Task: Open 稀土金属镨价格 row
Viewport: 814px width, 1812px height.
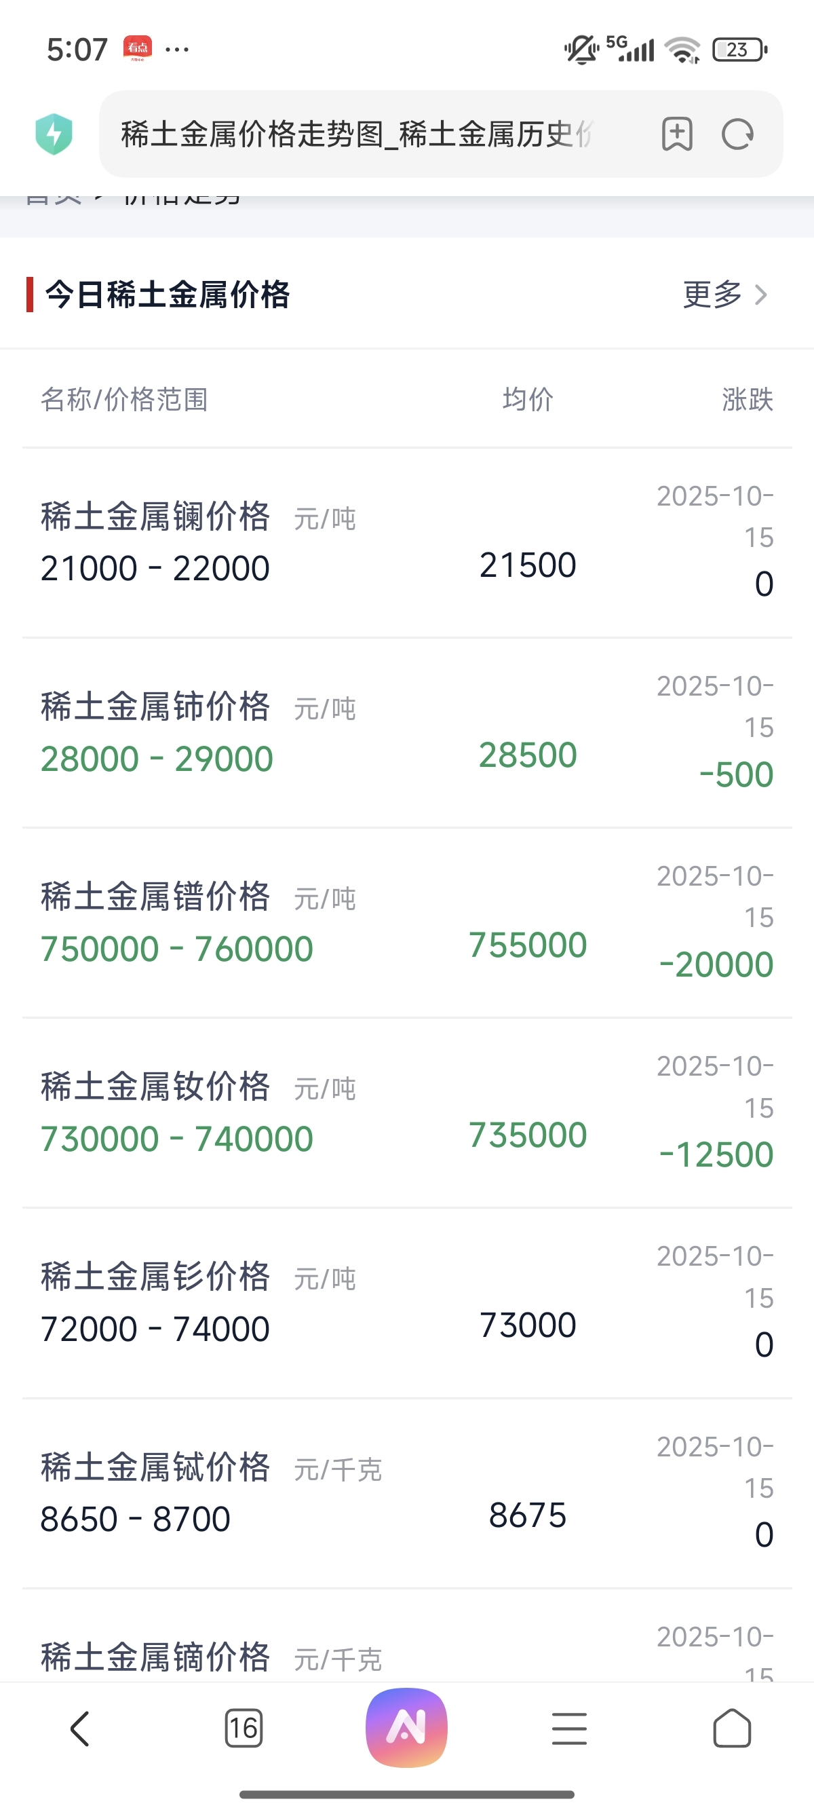Action: [x=407, y=923]
